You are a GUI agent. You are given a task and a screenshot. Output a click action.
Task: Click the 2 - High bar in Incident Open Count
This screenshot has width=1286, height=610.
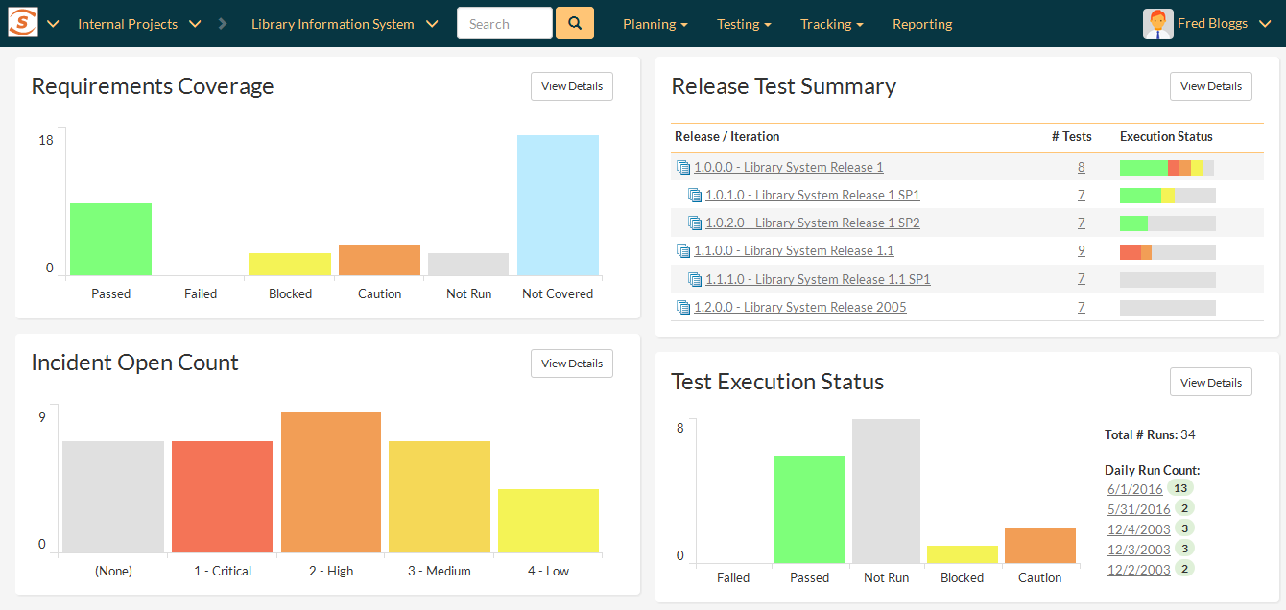coord(331,482)
